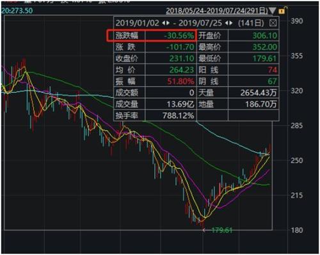Click the -101.70 change value

pyautogui.click(x=180, y=47)
